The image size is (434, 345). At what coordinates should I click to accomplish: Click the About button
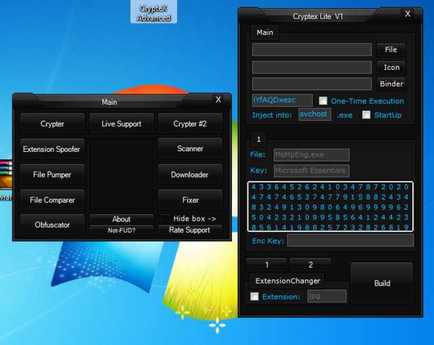pyautogui.click(x=121, y=219)
